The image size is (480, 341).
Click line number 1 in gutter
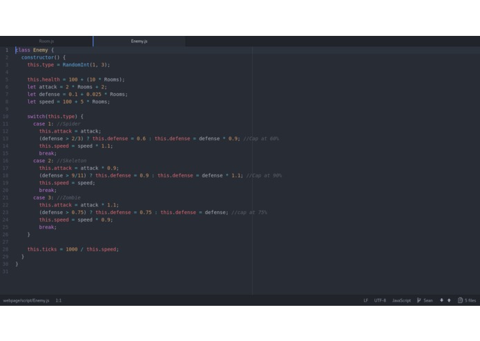[7, 50]
